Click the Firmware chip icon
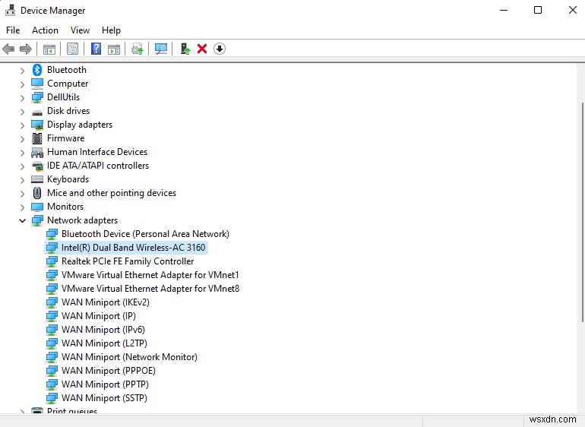 (x=37, y=138)
